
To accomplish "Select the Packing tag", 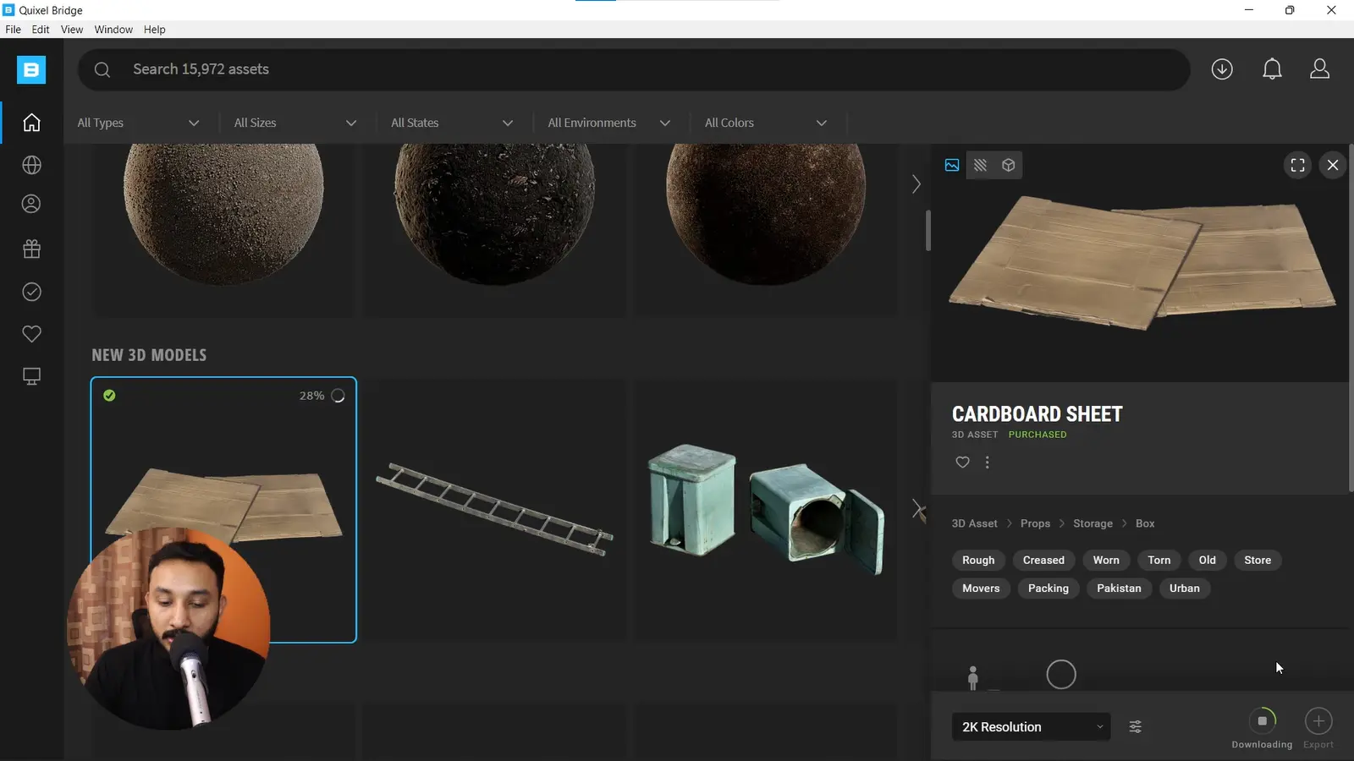I will pyautogui.click(x=1049, y=589).
